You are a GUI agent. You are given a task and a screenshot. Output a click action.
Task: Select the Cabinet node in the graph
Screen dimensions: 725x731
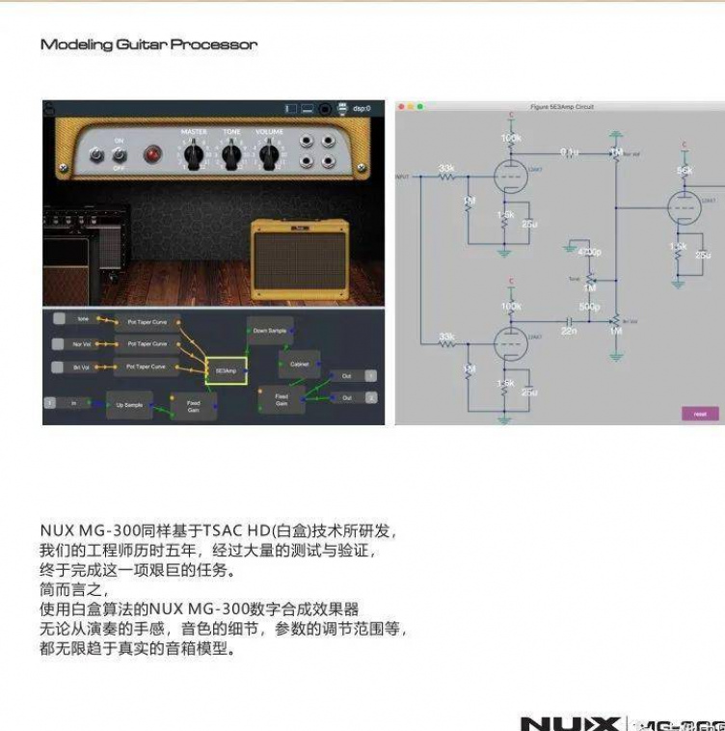(293, 364)
